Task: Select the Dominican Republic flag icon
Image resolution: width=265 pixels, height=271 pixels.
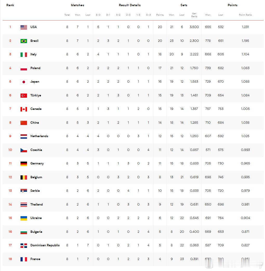Action: (24, 246)
